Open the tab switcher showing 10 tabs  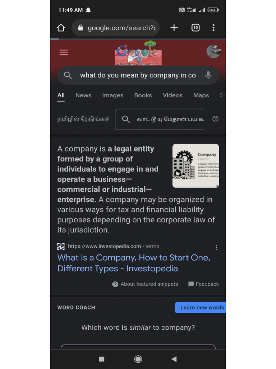(x=195, y=28)
